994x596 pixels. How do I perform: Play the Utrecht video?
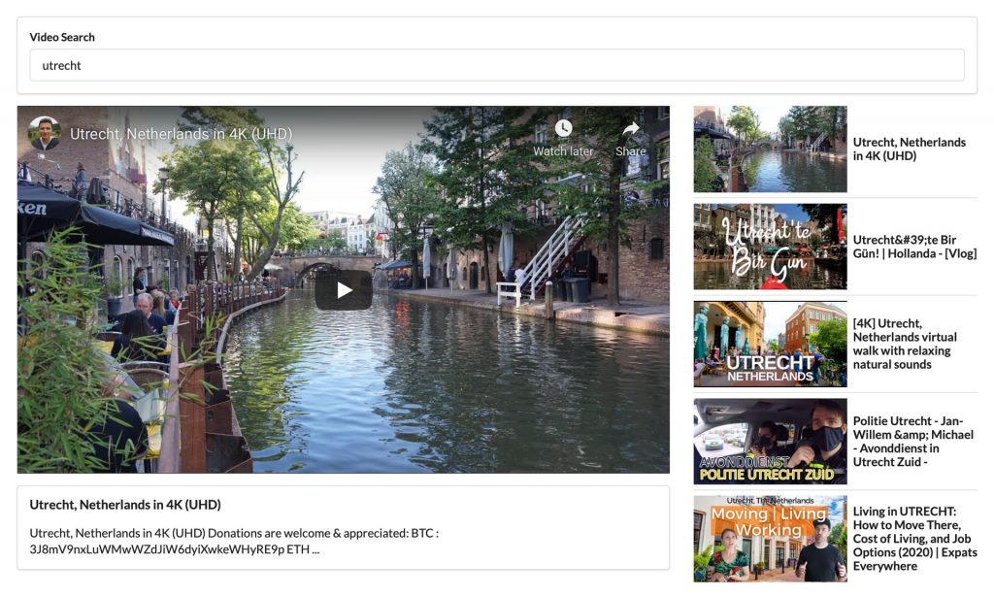[343, 290]
